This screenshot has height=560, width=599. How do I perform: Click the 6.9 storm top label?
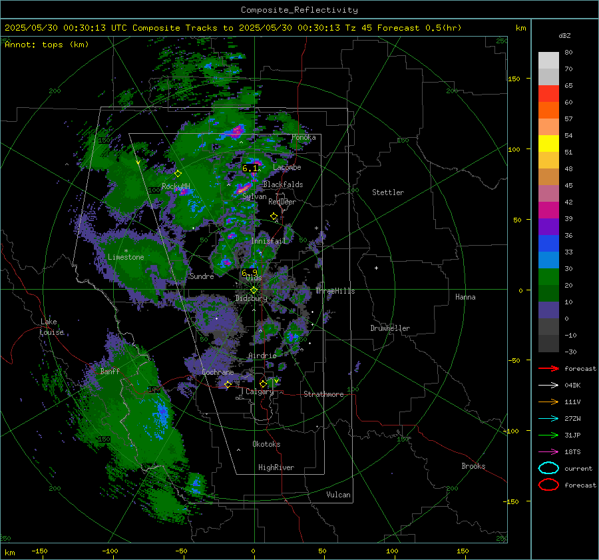point(250,273)
